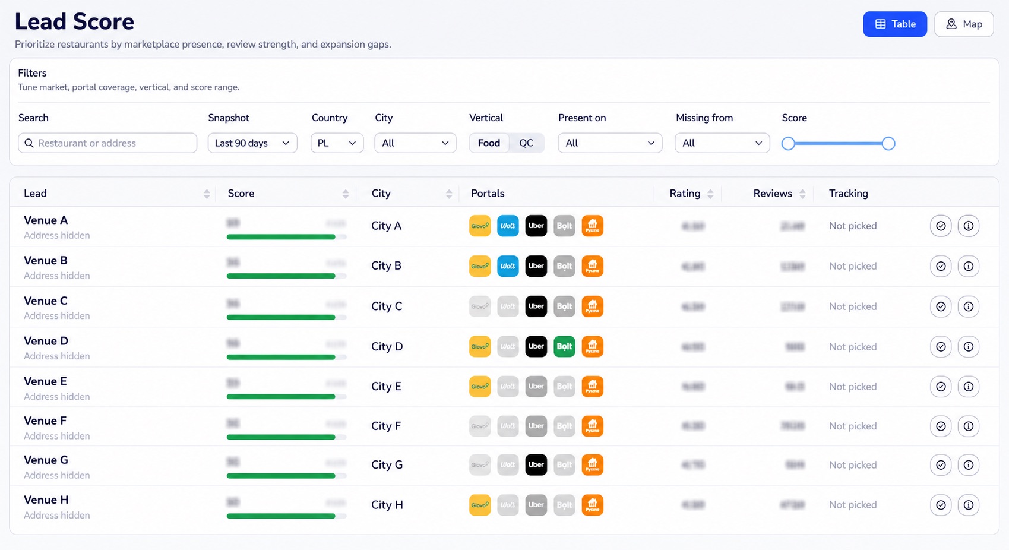Toggle tracking checkmark for Venue C
This screenshot has height=550, width=1009.
coord(941,306)
